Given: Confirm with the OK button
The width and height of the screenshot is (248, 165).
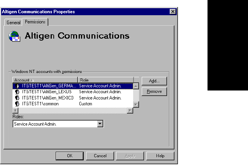Looking at the screenshot, I should click(x=70, y=156).
